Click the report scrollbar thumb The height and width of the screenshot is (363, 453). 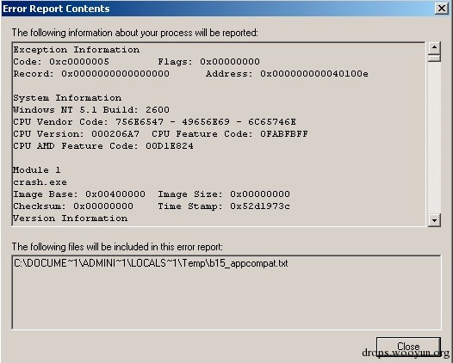click(434, 58)
